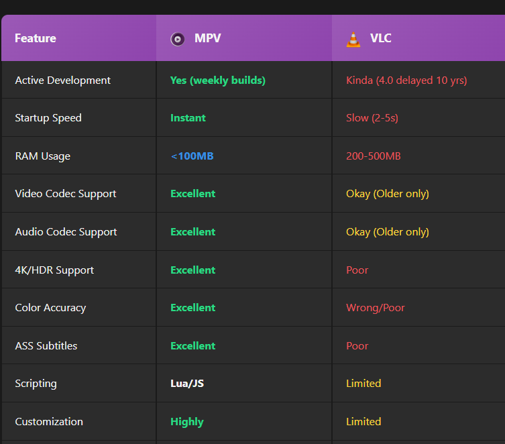Click the '200-500MB' value

pyautogui.click(x=374, y=156)
